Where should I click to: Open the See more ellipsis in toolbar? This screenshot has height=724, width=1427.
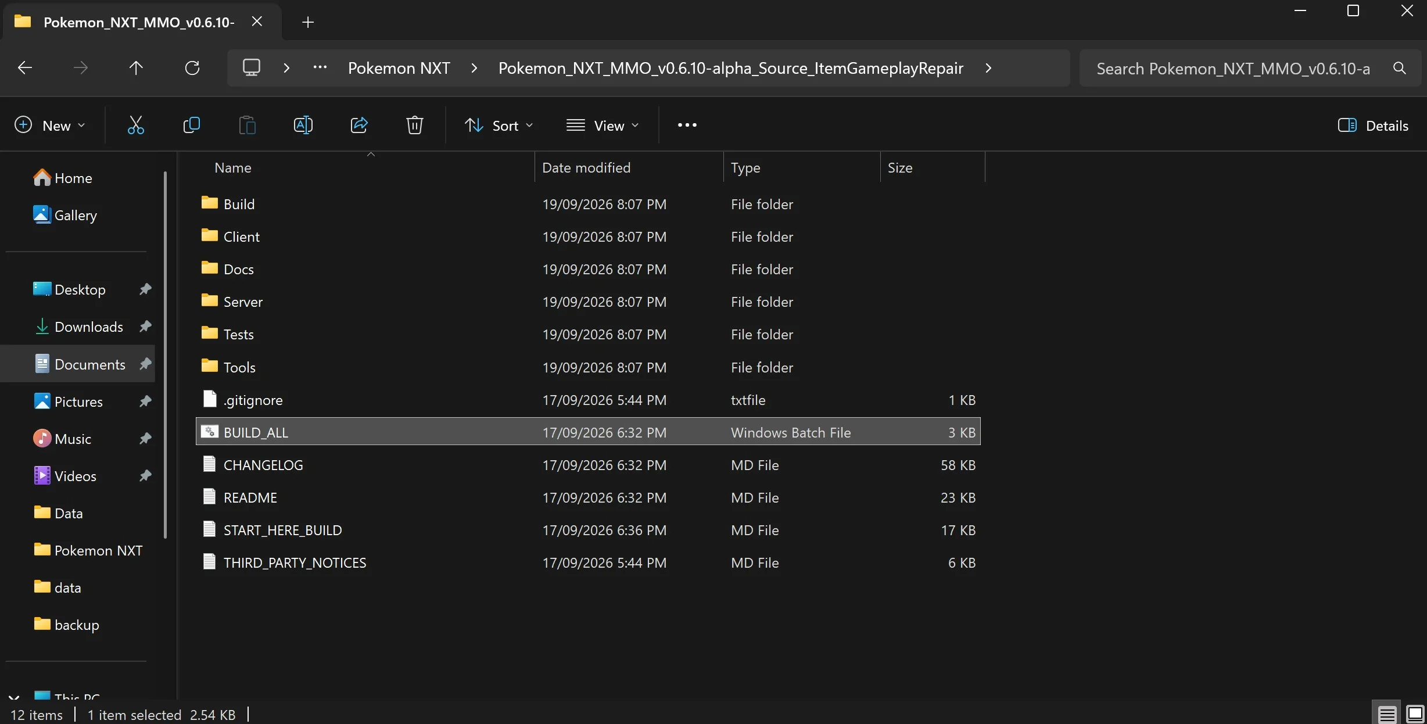click(687, 125)
